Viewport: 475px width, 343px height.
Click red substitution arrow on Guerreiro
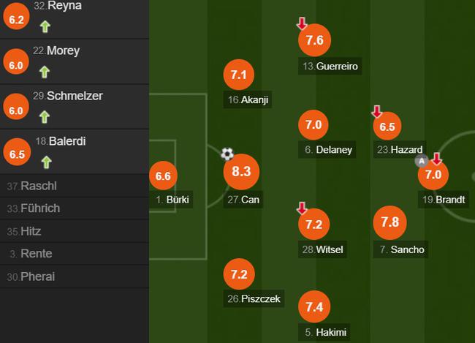(302, 23)
